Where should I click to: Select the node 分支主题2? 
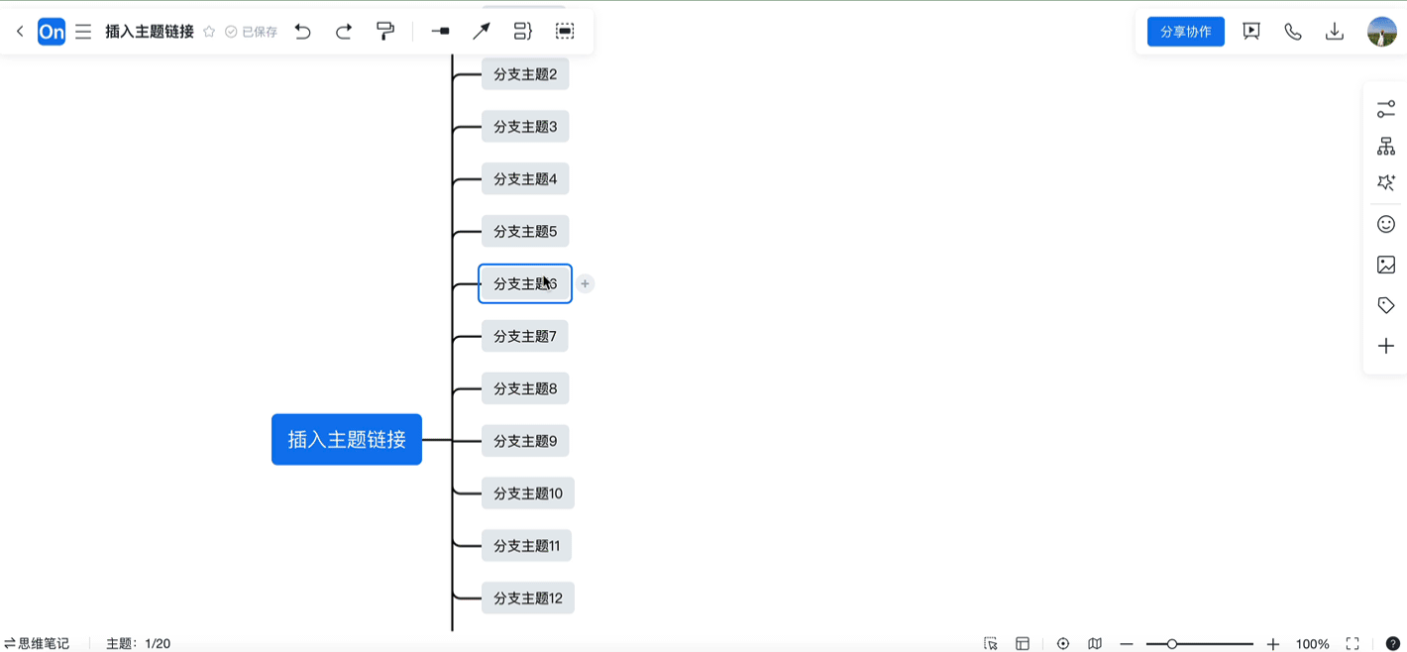[525, 74]
